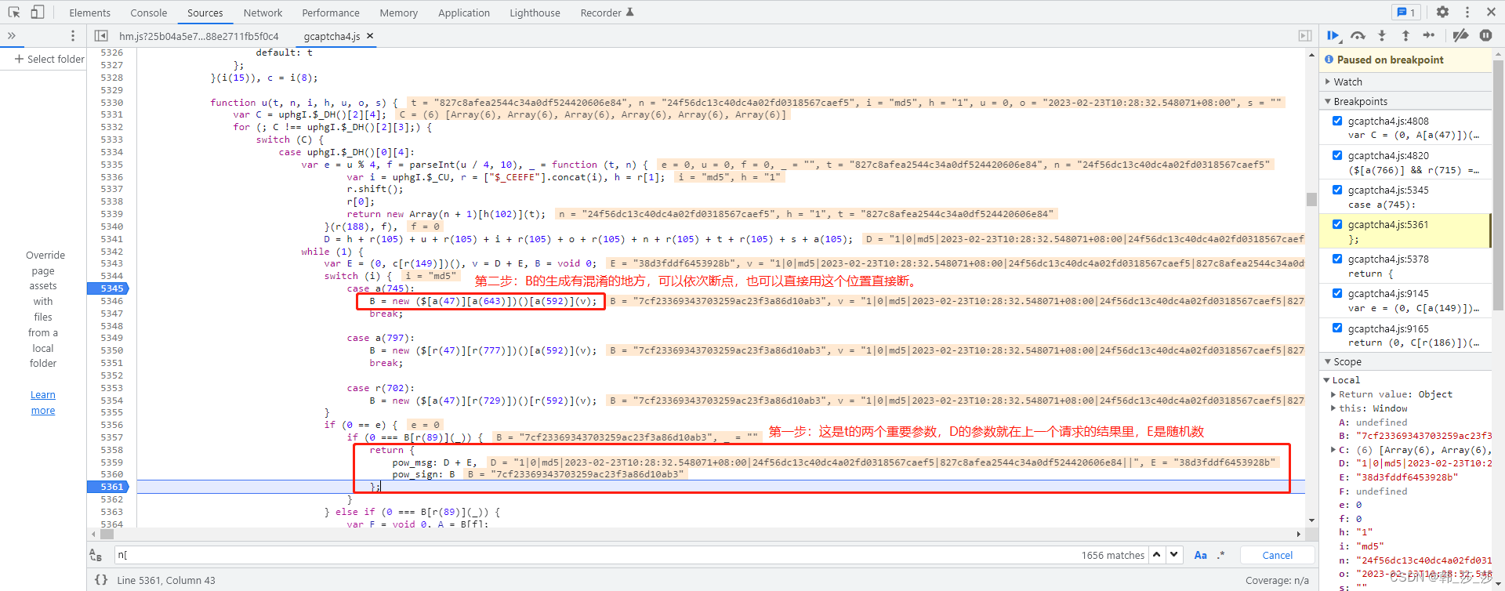Screen dimensions: 1505x591
Task: Toggle the device toolbar icon
Action: coord(38,12)
